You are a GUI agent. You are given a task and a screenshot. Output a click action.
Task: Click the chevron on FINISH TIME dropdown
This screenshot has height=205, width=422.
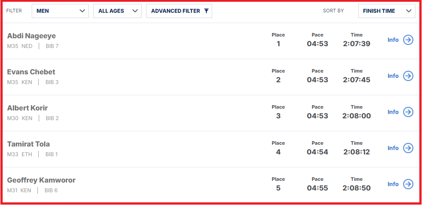pos(409,11)
